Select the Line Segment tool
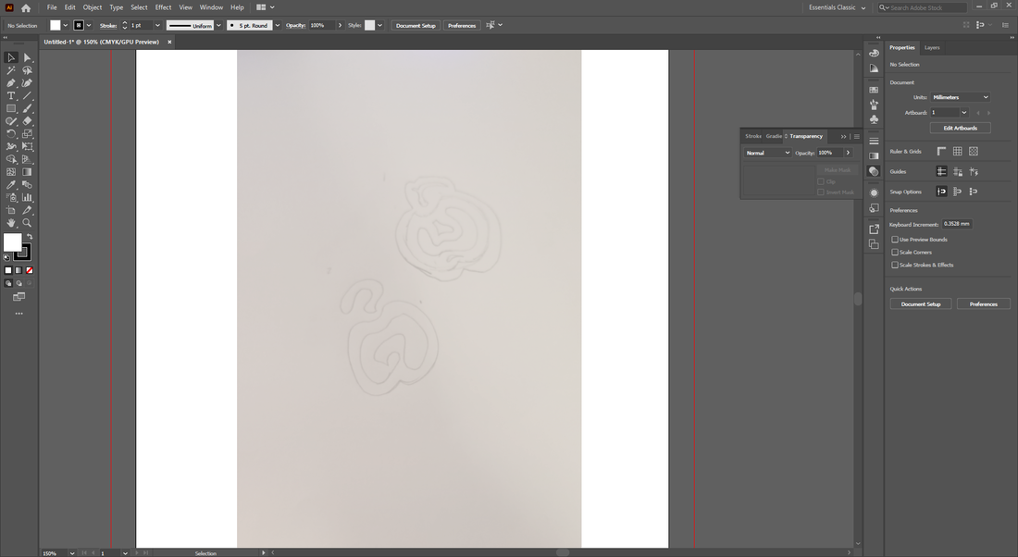 click(27, 95)
